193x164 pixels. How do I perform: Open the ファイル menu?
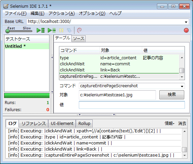15,13
